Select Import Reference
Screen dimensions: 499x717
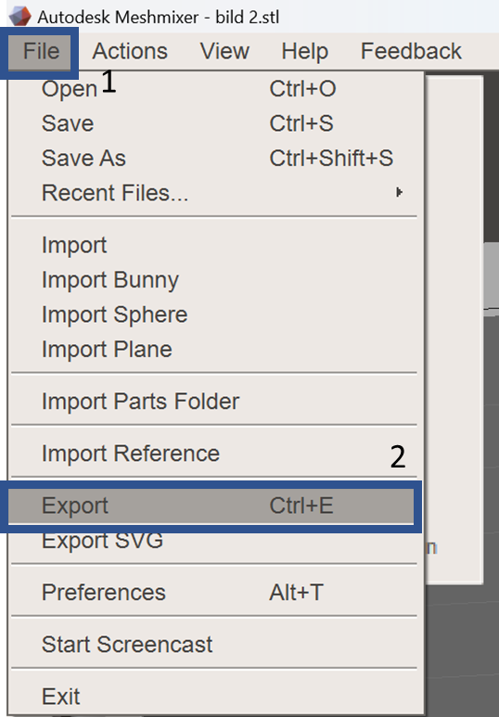point(214,454)
